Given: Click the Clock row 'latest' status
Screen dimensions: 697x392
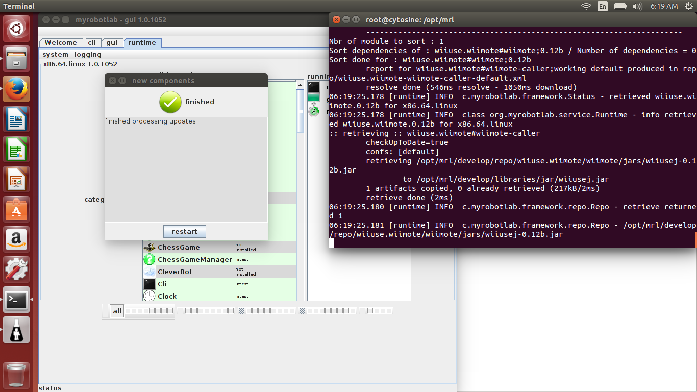Looking at the screenshot, I should (x=242, y=296).
